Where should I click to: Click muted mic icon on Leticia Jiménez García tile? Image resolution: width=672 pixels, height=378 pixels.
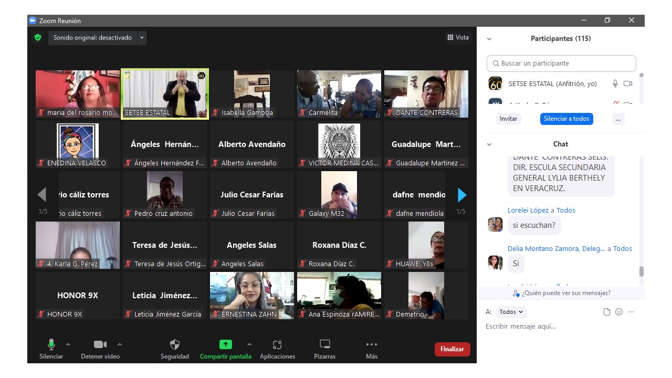point(128,314)
